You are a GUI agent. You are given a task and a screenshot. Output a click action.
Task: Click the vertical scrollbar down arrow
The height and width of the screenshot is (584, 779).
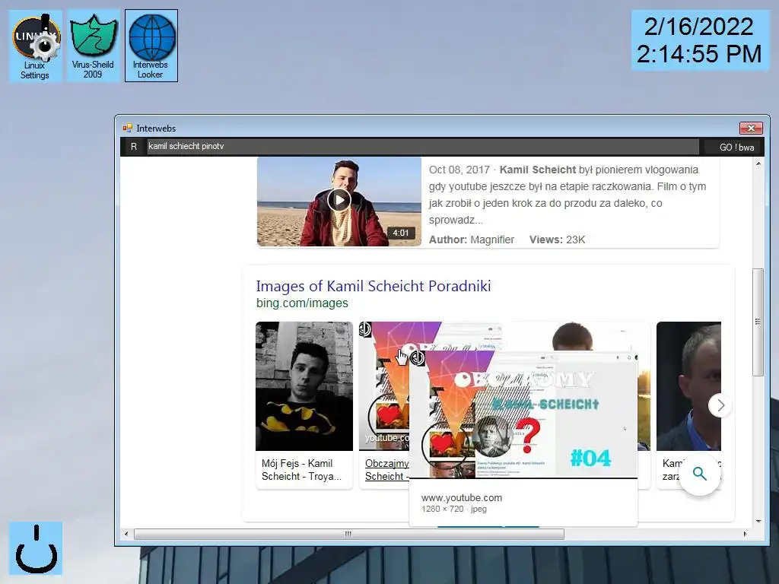coord(758,522)
